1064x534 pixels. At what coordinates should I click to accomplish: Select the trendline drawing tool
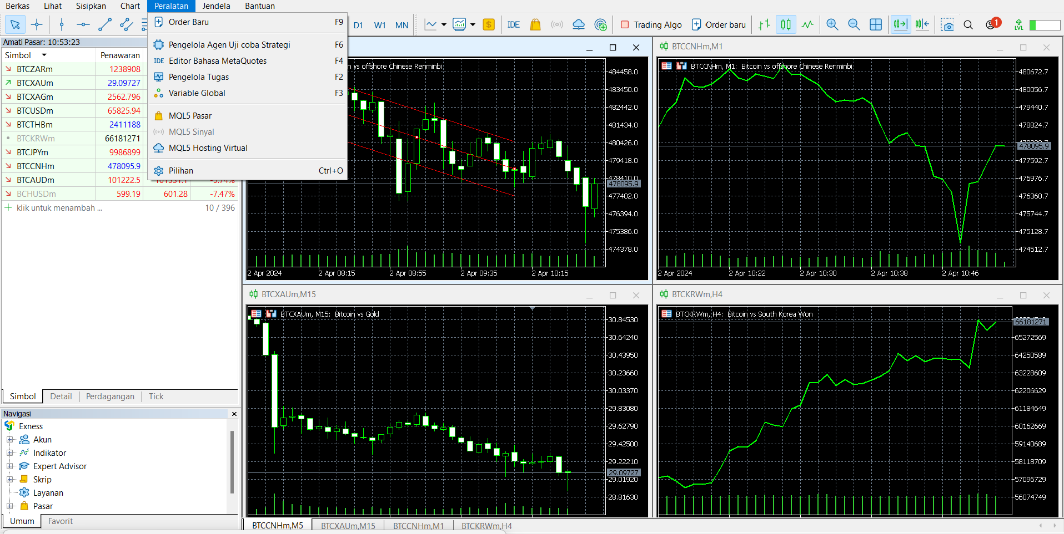pos(104,24)
